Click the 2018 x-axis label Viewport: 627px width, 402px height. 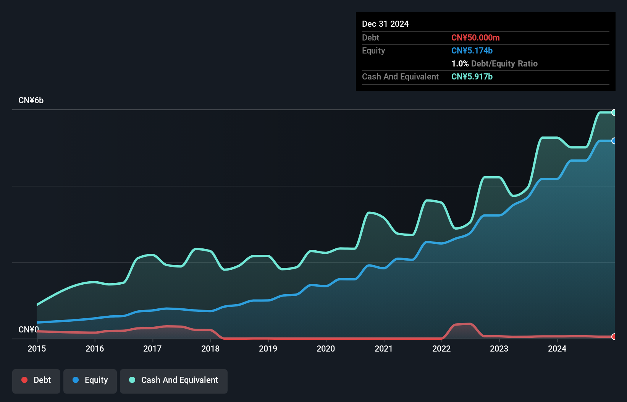pyautogui.click(x=210, y=349)
